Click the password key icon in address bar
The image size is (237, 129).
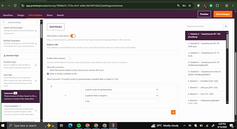(184, 6)
